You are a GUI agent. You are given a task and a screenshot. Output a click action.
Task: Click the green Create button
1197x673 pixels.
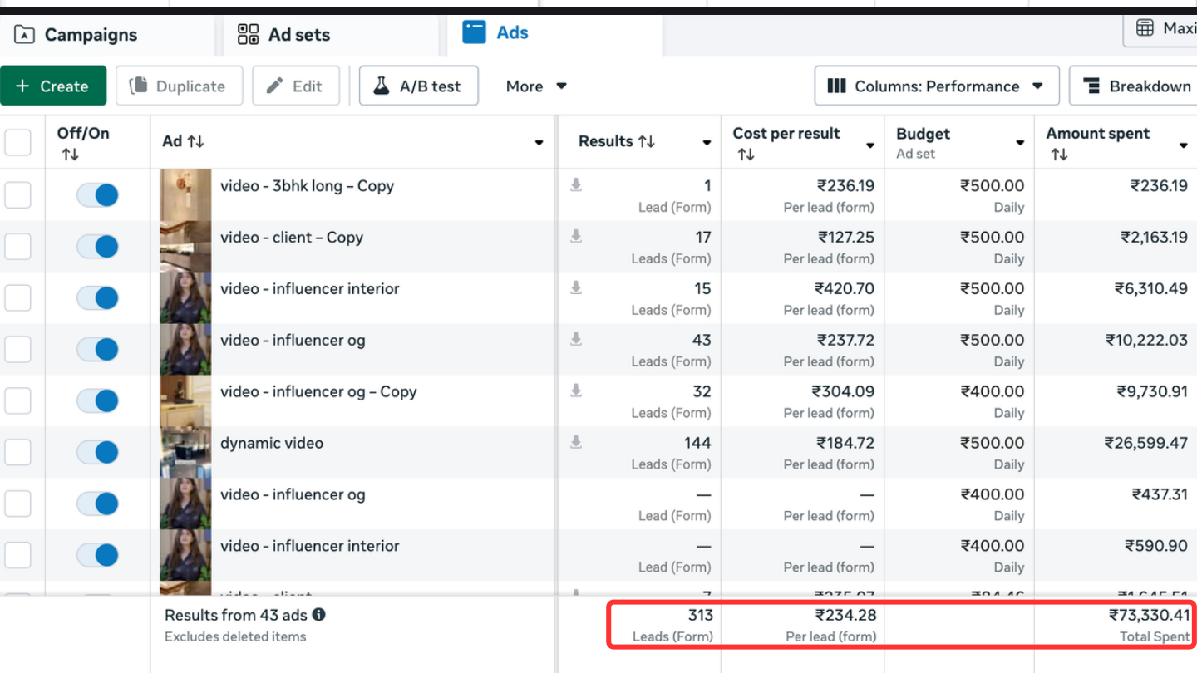tap(53, 86)
